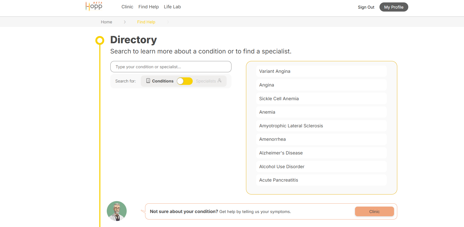This screenshot has width=464, height=227.
Task: Toggle the Conditions/Specialists search switch
Action: click(185, 81)
